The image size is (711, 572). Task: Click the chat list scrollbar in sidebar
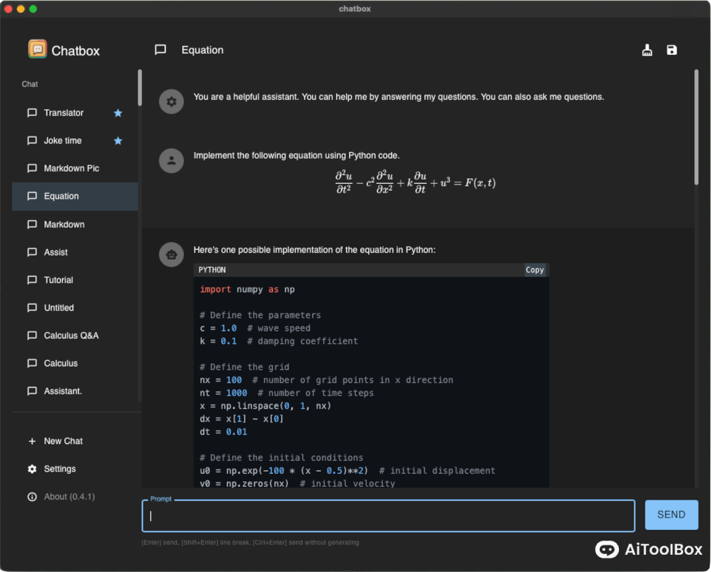140,88
